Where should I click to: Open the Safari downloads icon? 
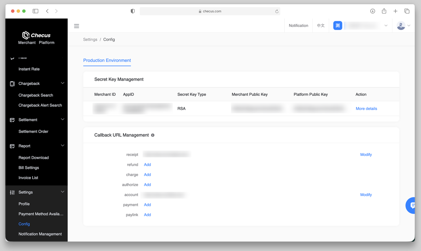(x=373, y=11)
